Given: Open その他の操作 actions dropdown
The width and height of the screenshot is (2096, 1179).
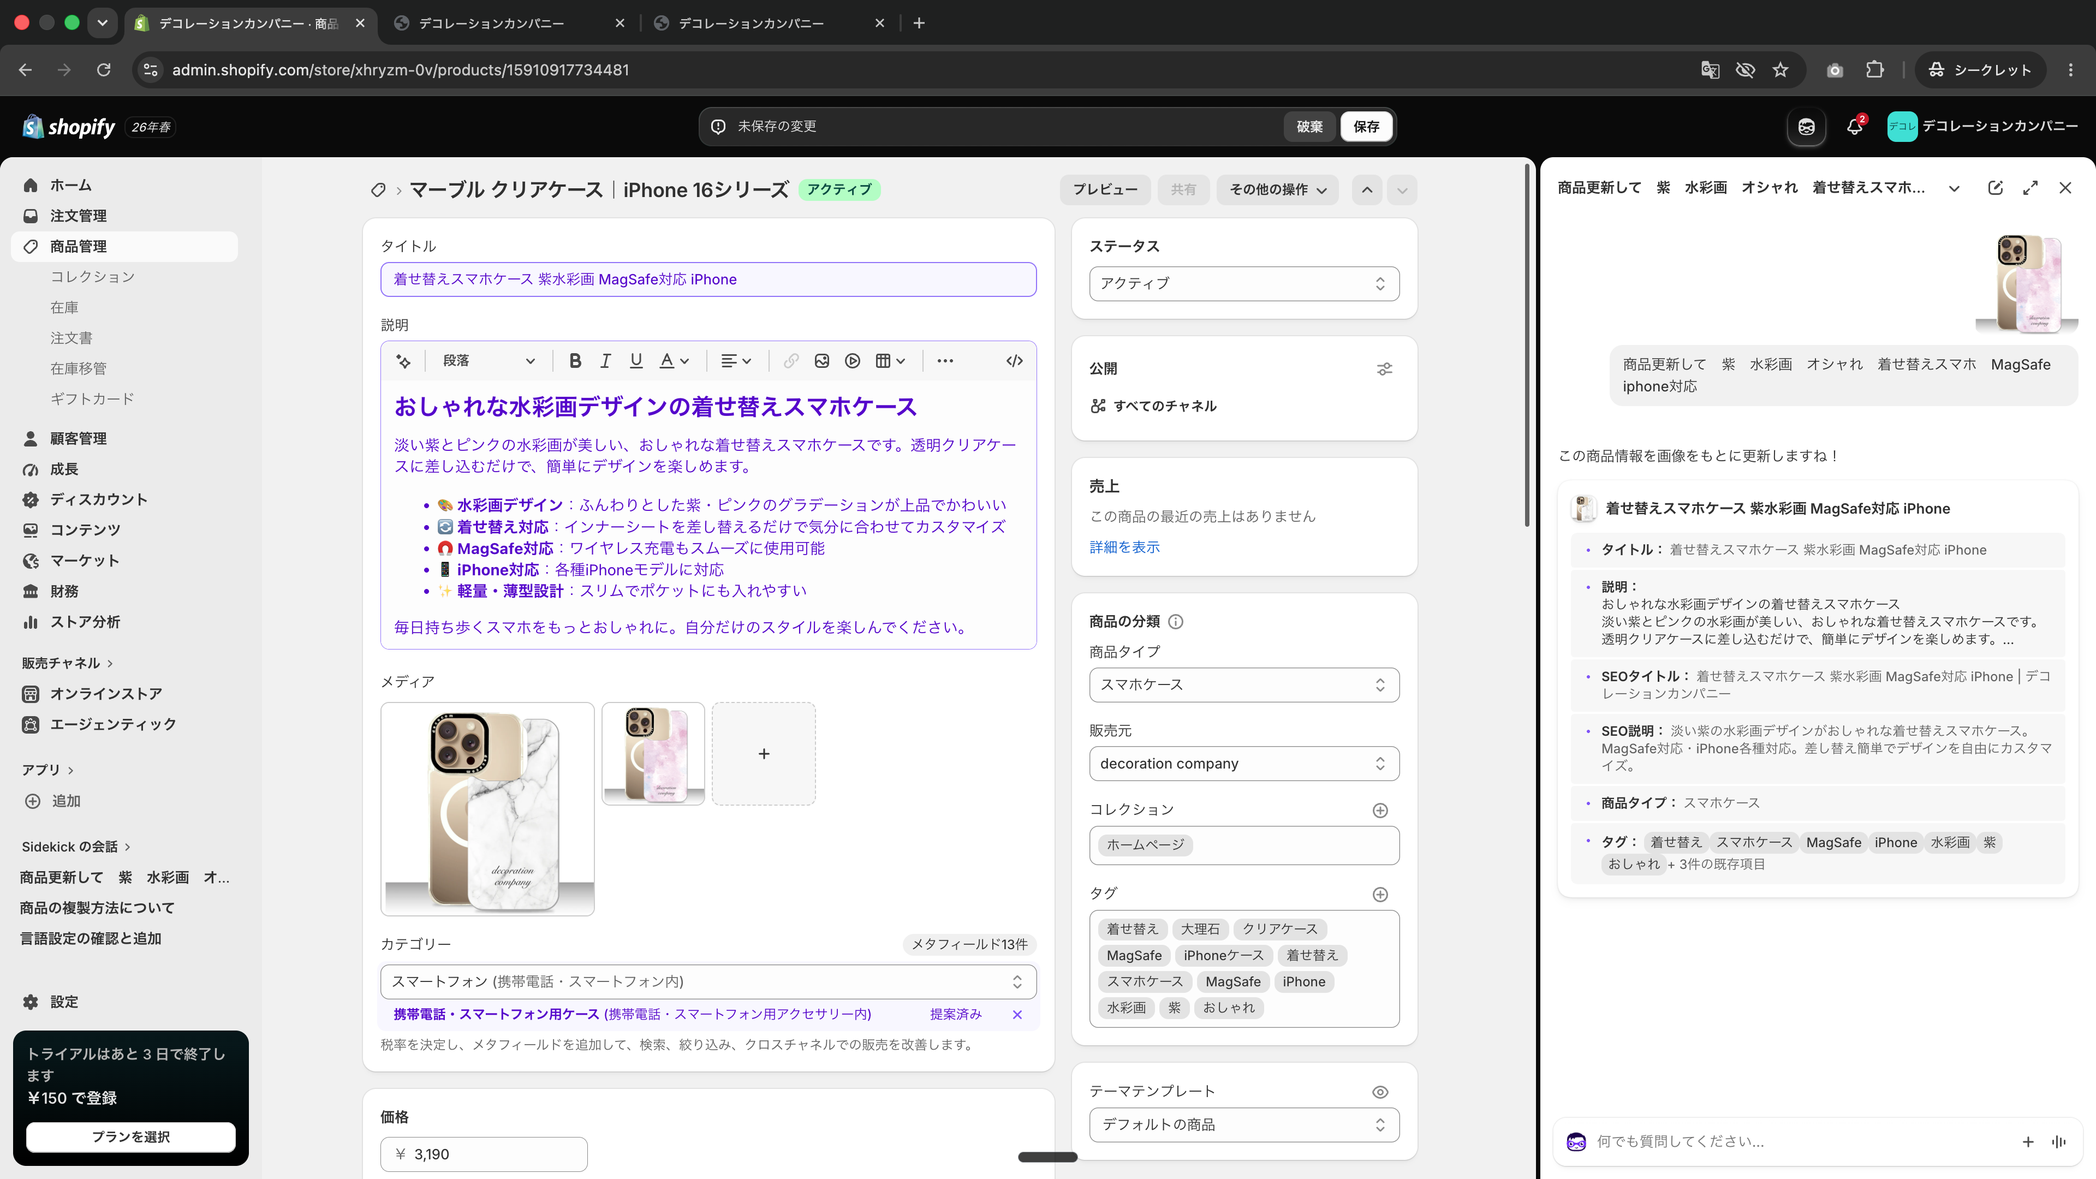Looking at the screenshot, I should click(x=1277, y=189).
